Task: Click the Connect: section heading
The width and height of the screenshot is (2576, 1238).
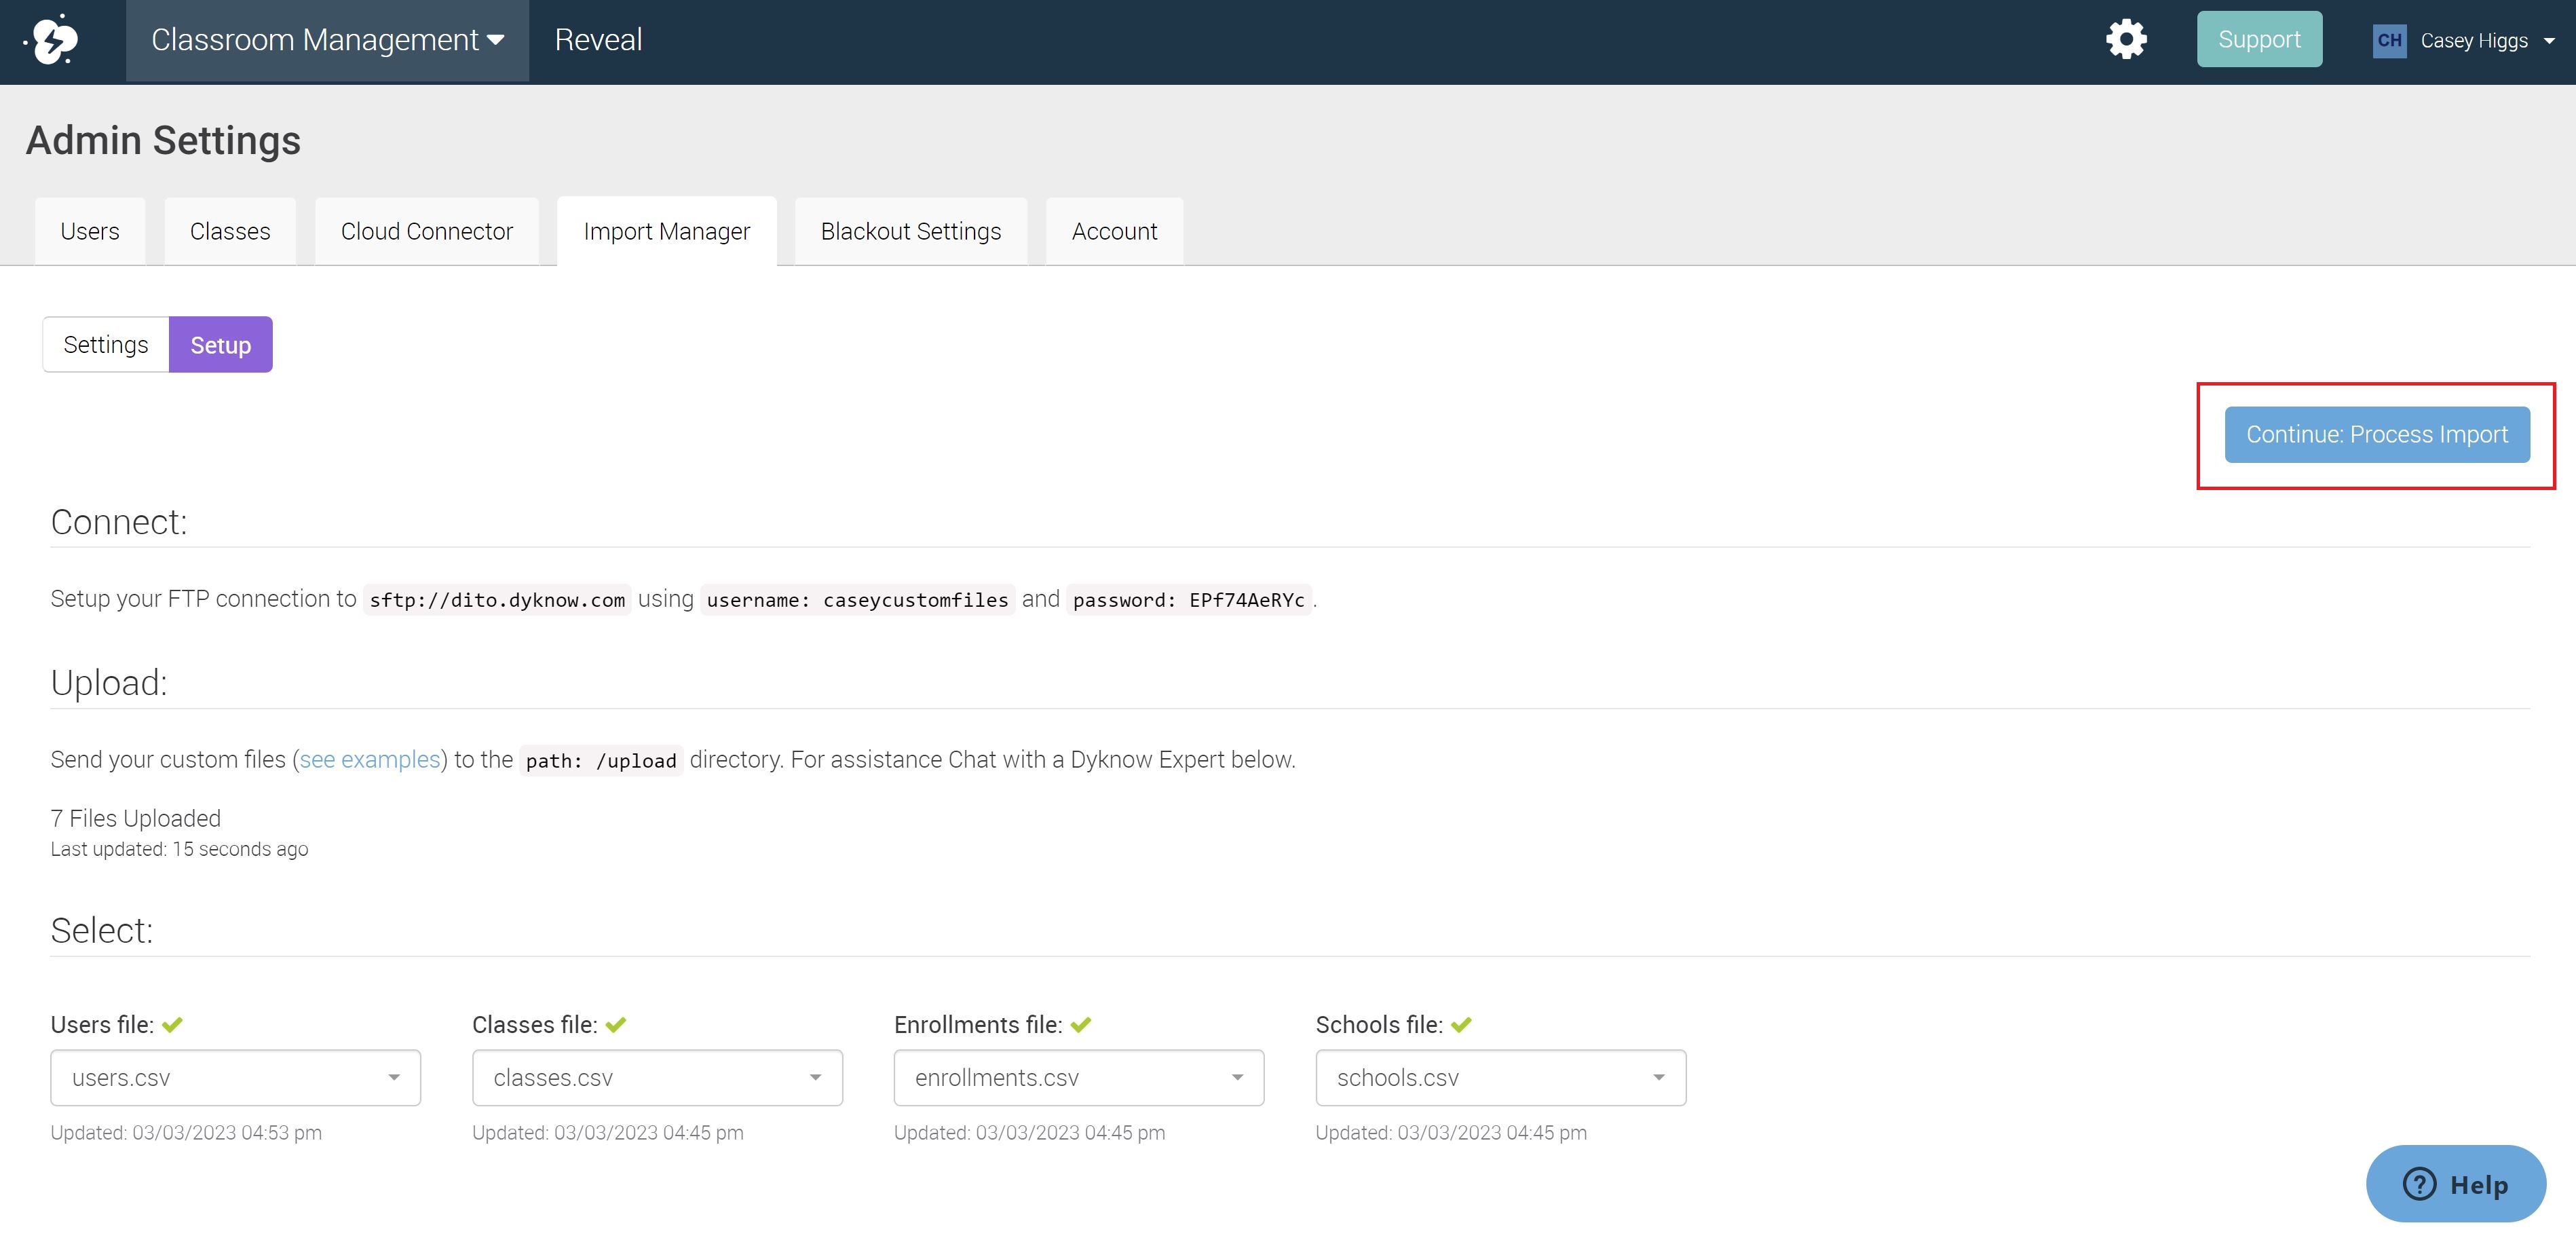Action: tap(119, 522)
